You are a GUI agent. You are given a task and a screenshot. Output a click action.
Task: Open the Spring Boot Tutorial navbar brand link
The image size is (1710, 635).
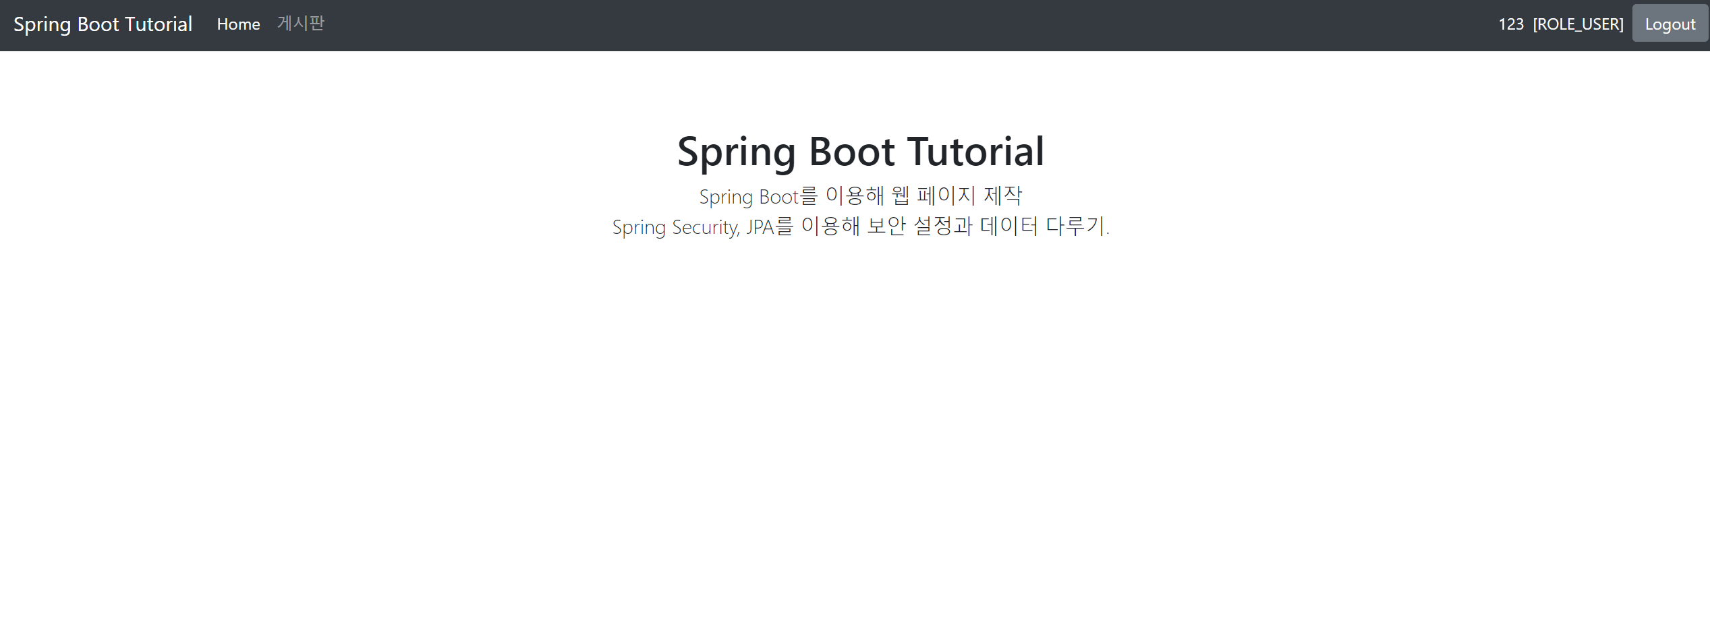click(x=103, y=24)
